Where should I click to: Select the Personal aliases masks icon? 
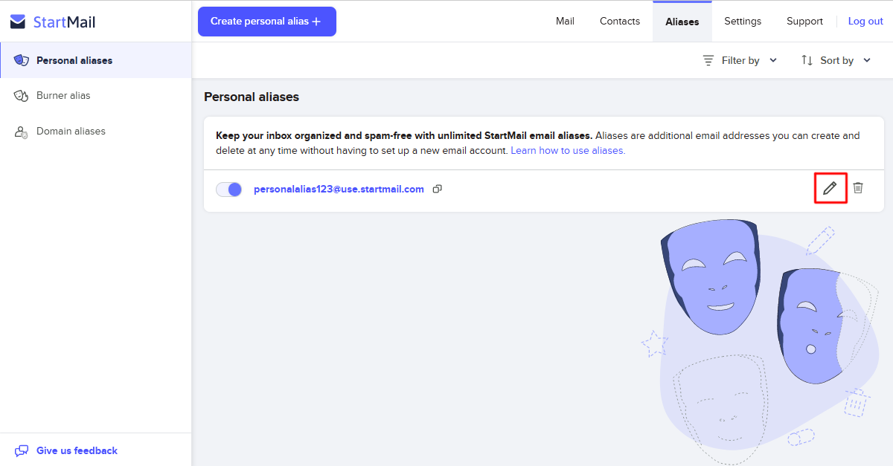pos(22,60)
